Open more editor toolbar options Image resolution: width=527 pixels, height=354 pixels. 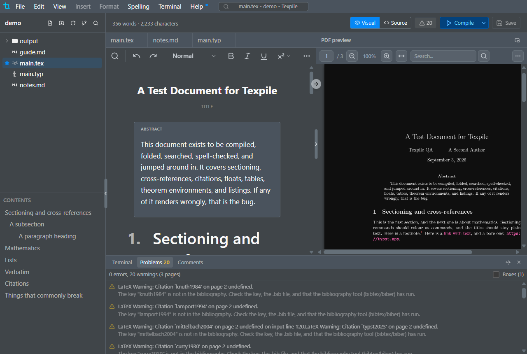click(307, 56)
